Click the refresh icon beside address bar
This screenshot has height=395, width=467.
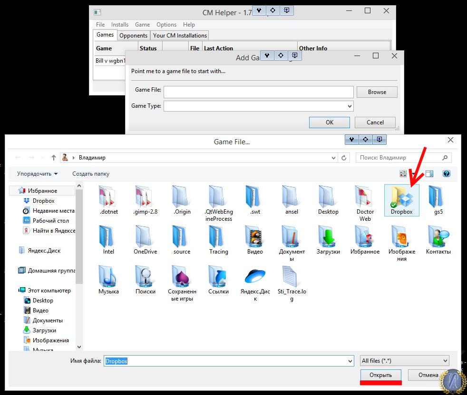click(x=345, y=158)
